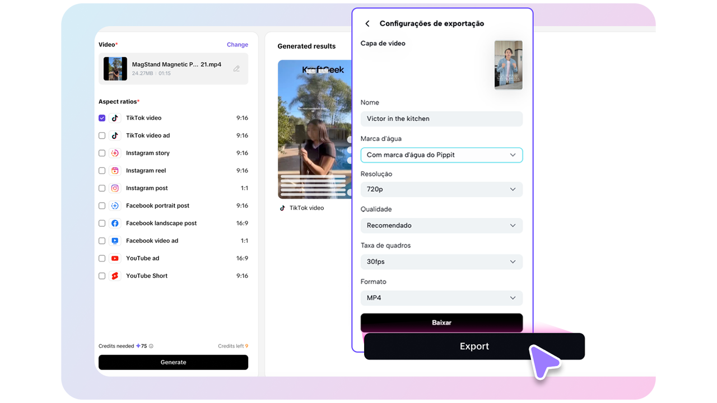Screen dimensions: 717x403
Task: Click the "Generated results" heading
Action: point(306,46)
